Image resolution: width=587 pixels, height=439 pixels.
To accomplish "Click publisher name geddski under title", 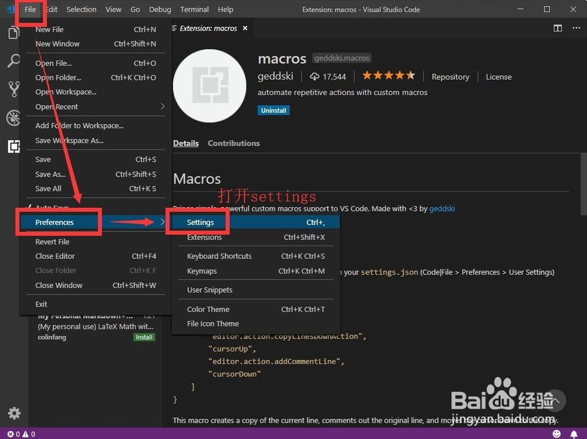I will click(x=275, y=76).
